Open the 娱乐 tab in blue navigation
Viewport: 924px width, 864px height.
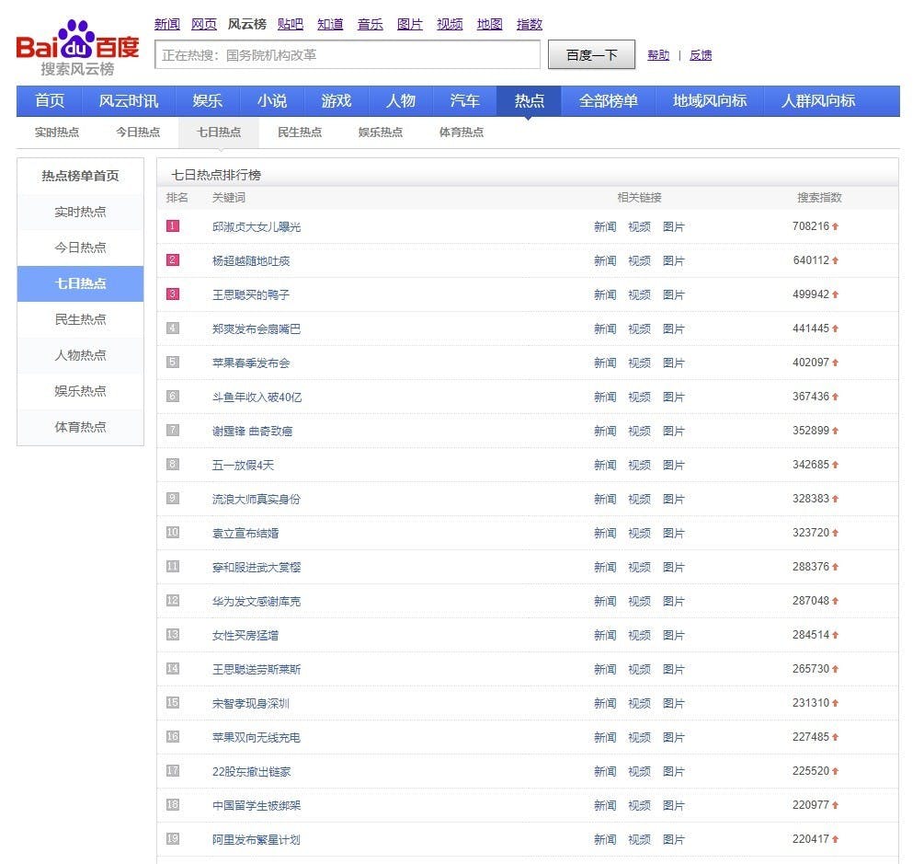click(208, 101)
